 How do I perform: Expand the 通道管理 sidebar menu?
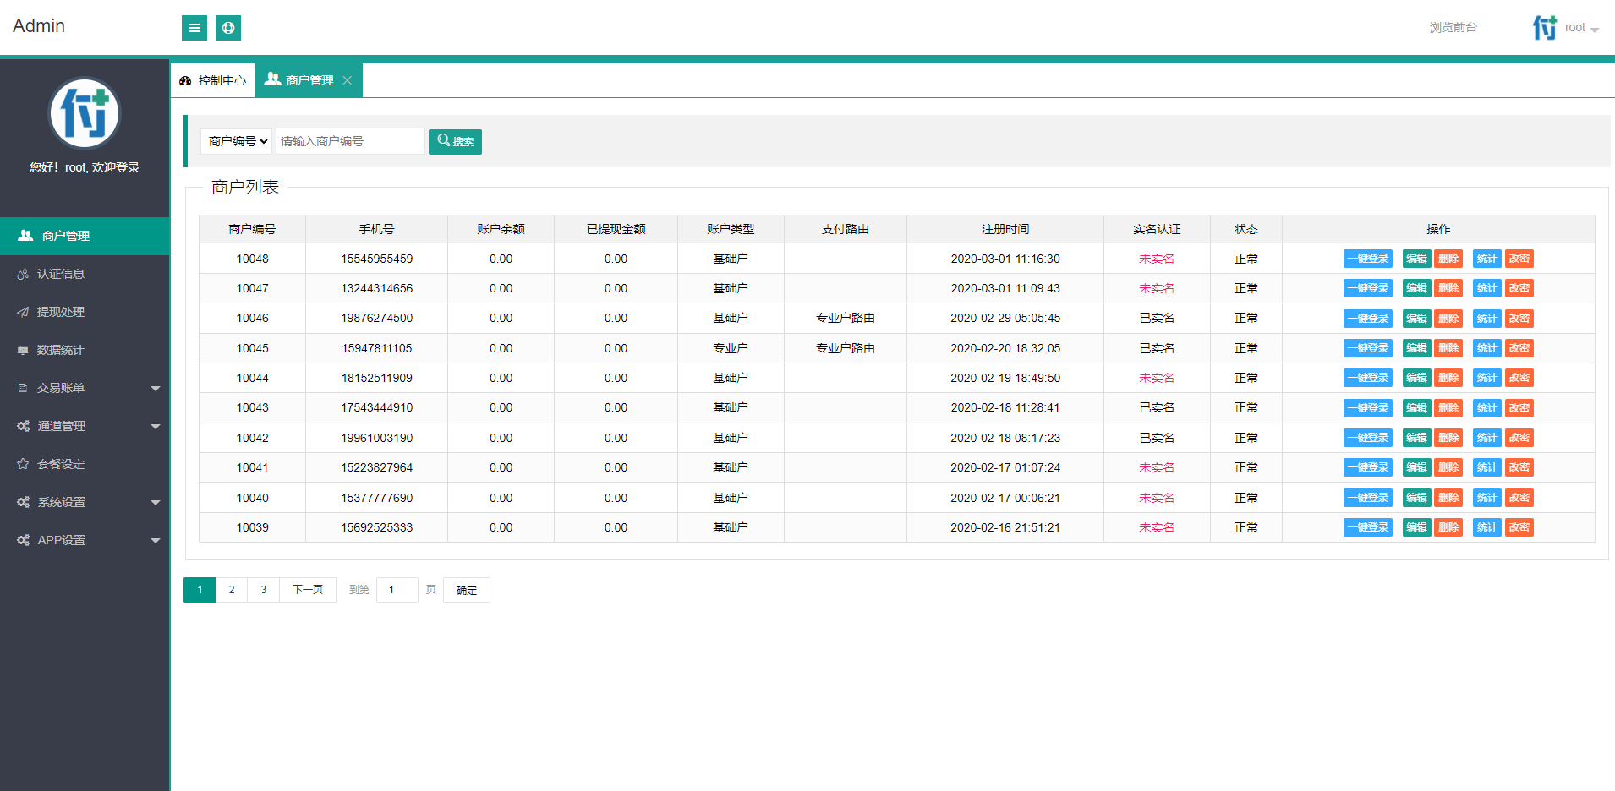pyautogui.click(x=85, y=426)
